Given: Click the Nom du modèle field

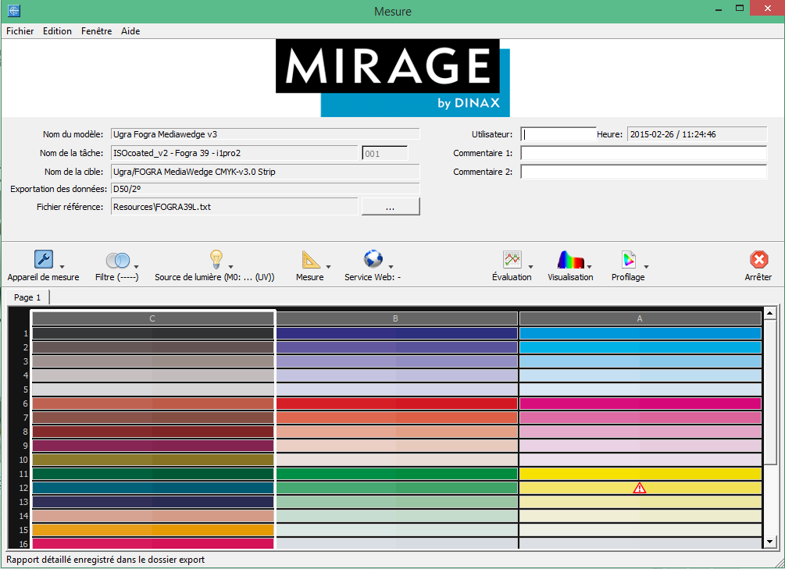Looking at the screenshot, I should [266, 134].
